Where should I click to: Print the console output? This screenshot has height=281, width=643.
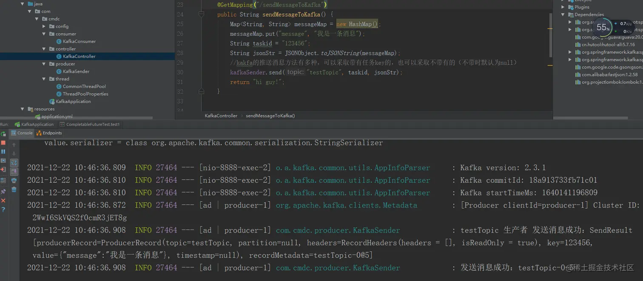click(x=14, y=181)
